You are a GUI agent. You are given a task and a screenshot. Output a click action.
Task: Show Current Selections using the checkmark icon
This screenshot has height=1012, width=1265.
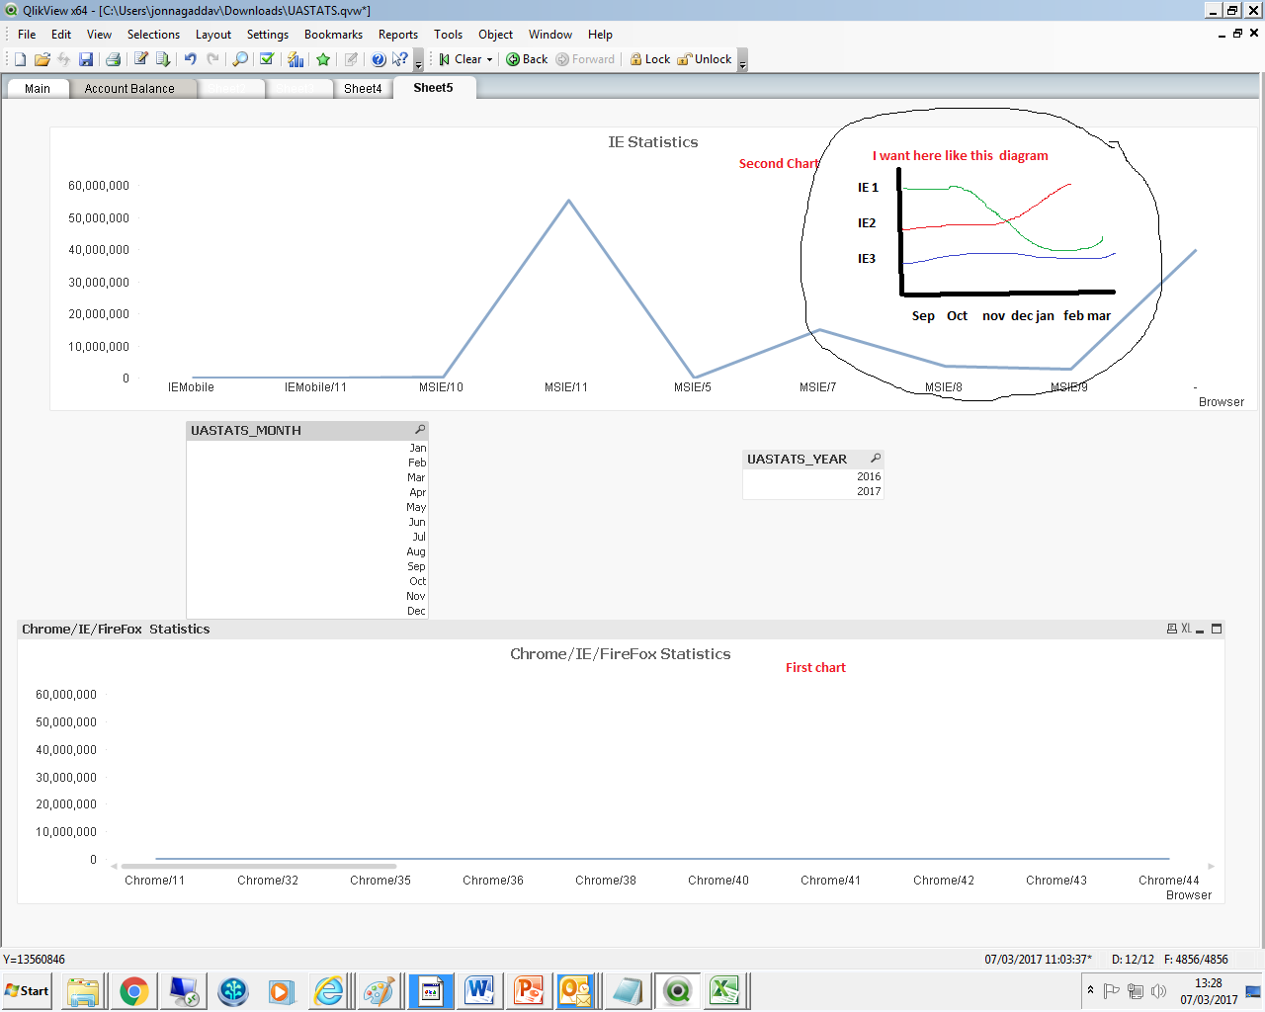(x=267, y=59)
